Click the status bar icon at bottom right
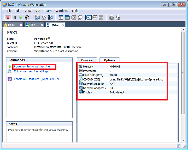The width and height of the screenshot is (188, 150). (x=179, y=146)
